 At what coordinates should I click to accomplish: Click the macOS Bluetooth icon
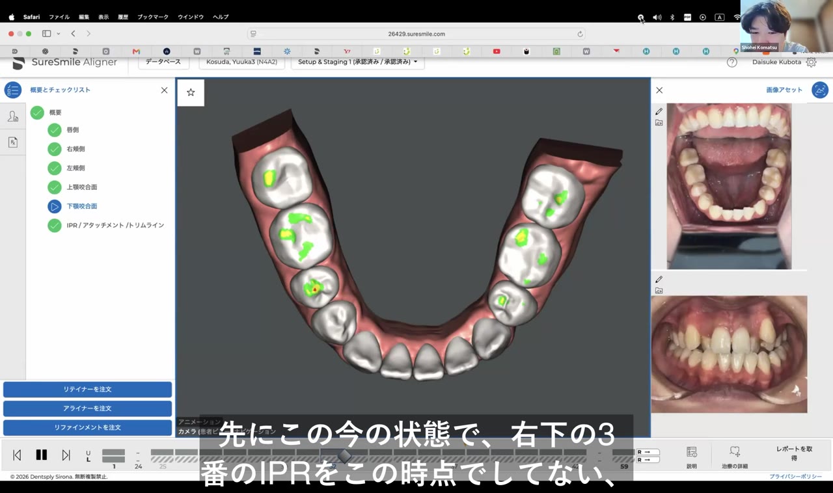tap(672, 17)
